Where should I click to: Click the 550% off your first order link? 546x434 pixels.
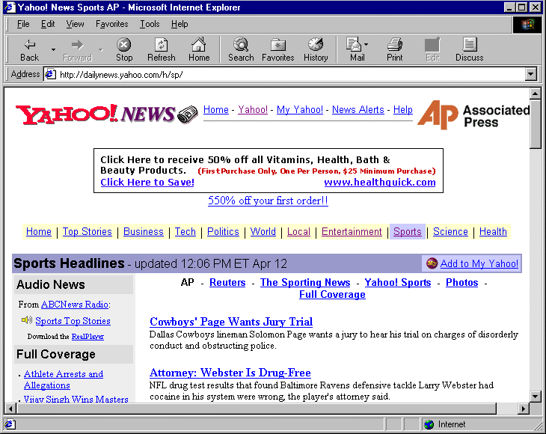coord(268,201)
